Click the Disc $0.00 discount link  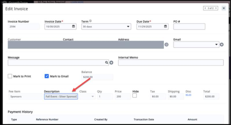coord(188,95)
